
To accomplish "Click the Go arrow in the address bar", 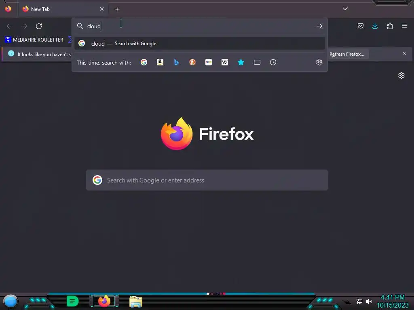I will pyautogui.click(x=319, y=26).
